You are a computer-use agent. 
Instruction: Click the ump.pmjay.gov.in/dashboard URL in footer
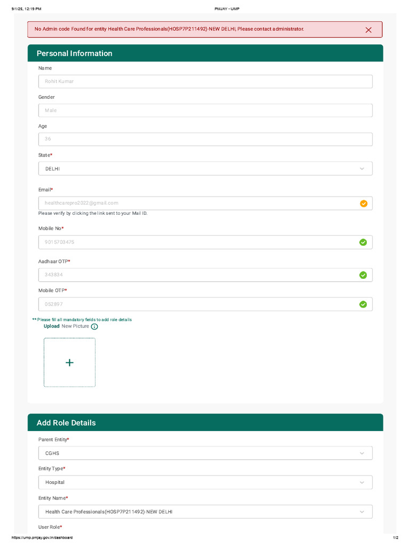tap(42, 537)
